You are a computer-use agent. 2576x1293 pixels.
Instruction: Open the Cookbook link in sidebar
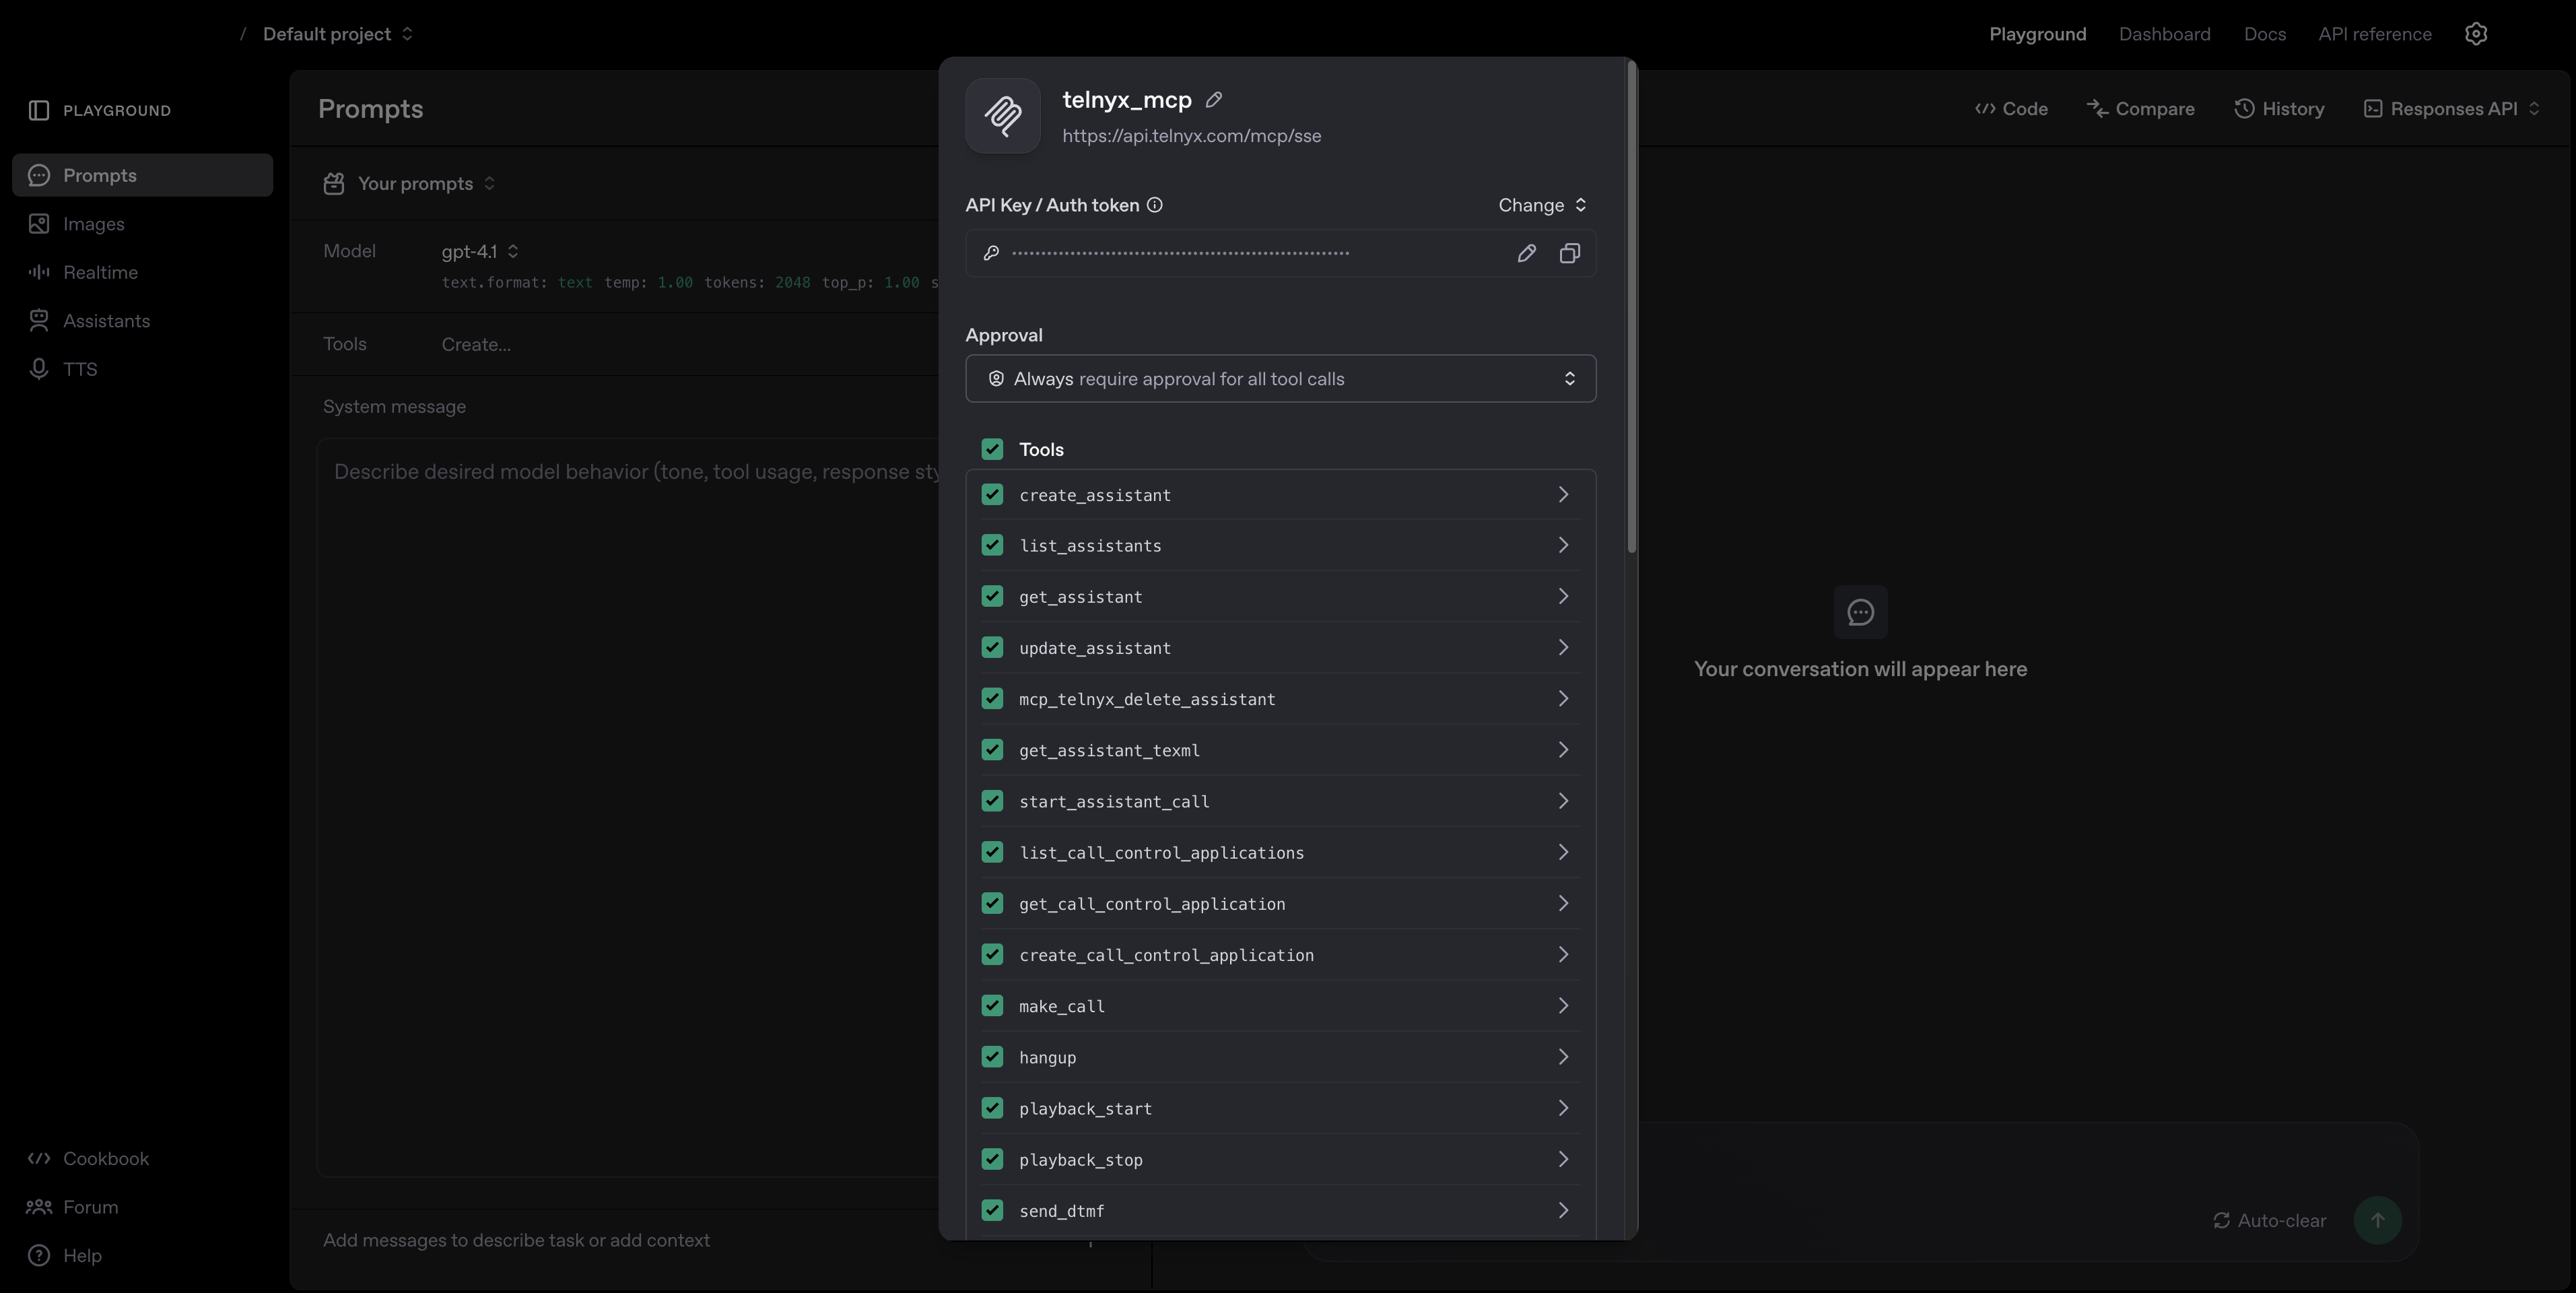click(x=105, y=1159)
